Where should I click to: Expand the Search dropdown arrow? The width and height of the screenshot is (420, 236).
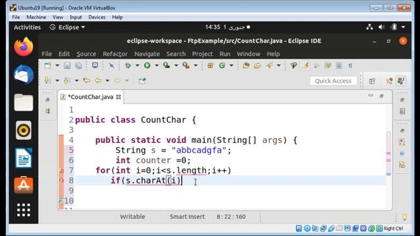[x=278, y=66]
